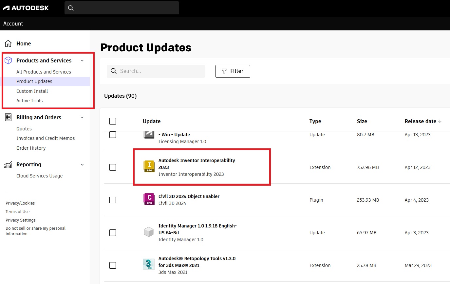The image size is (450, 284).
Task: Open the Custom Install menu item
Action: click(32, 91)
